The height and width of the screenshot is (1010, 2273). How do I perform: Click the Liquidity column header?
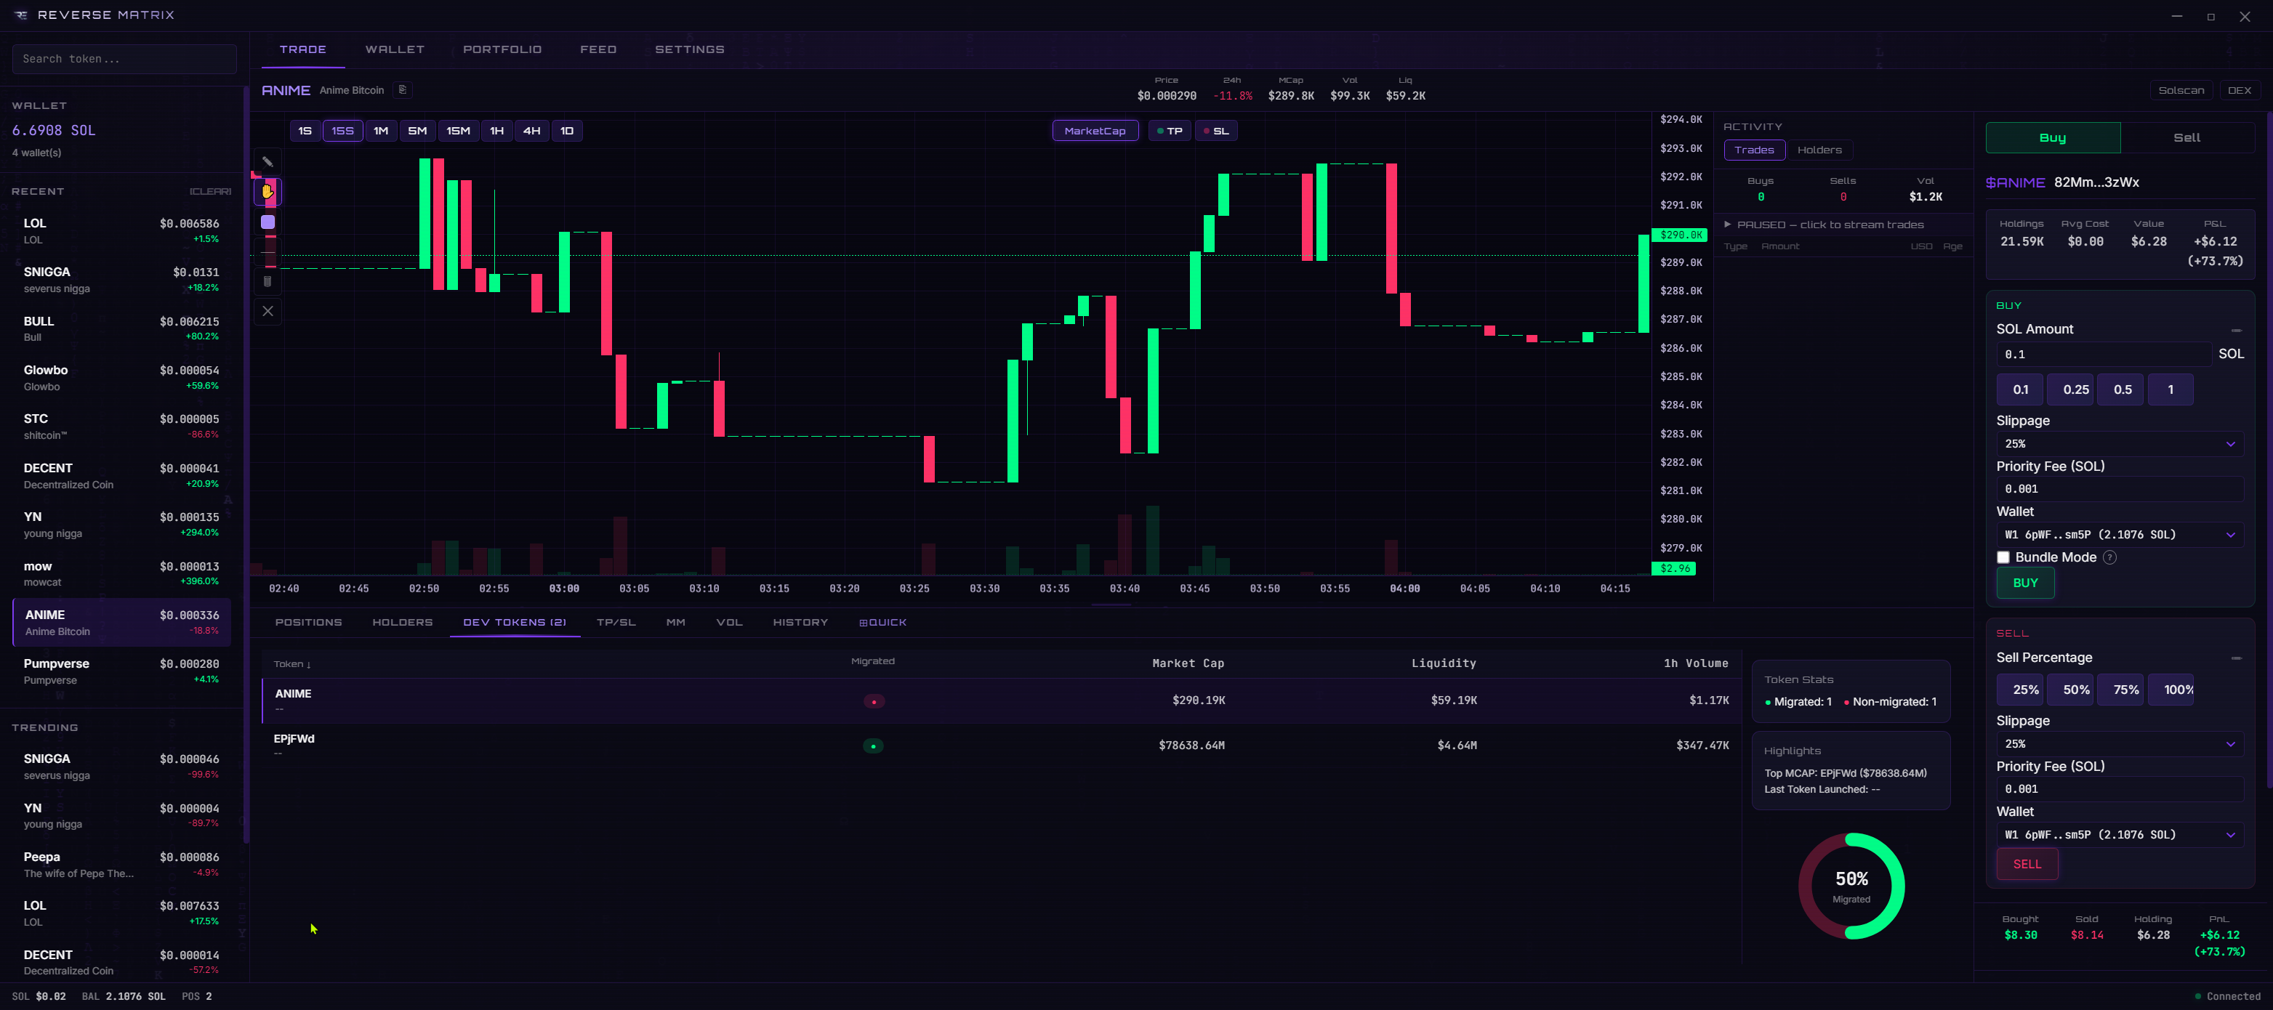coord(1444,663)
